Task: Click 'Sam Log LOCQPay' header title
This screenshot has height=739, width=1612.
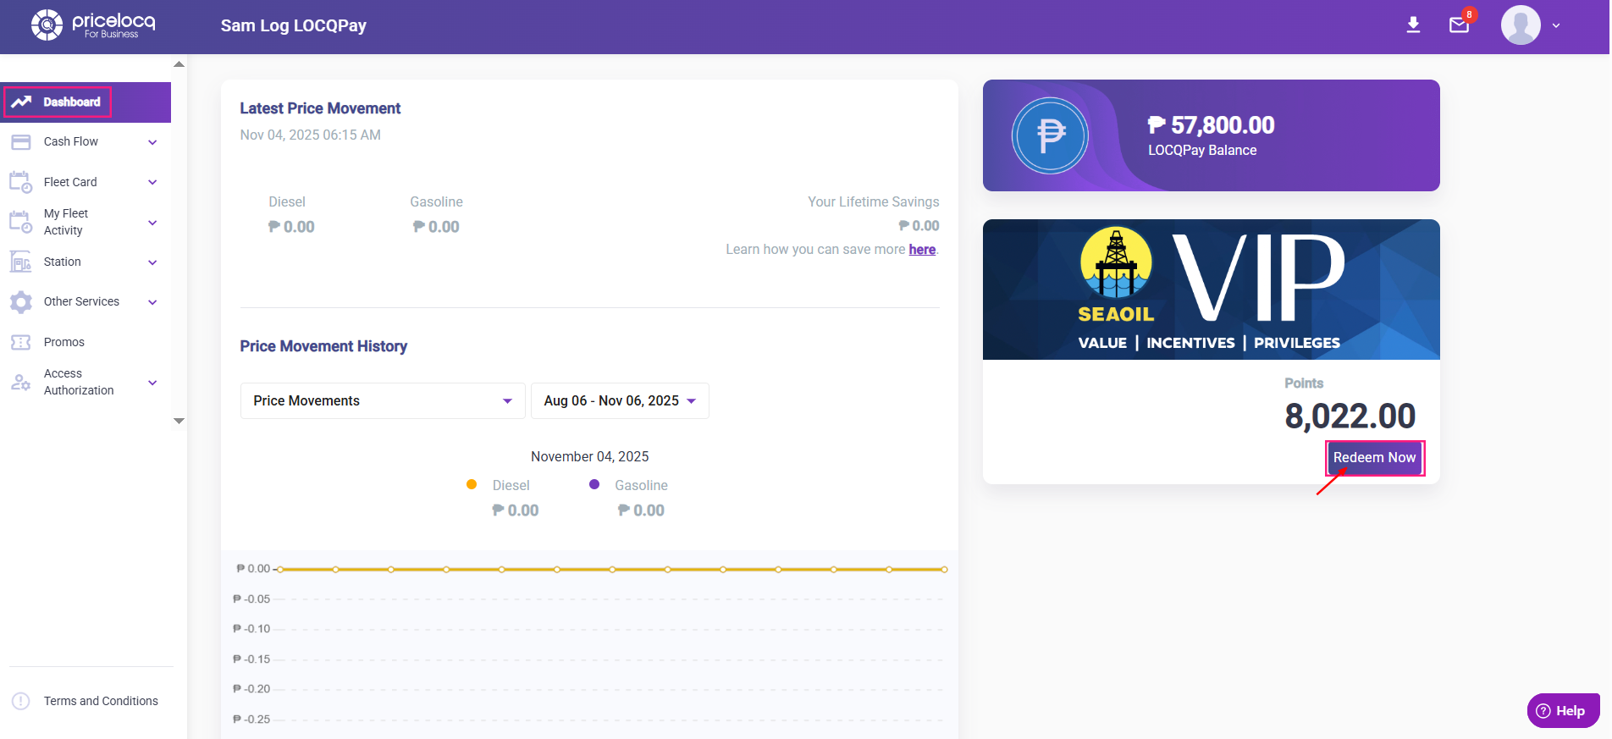Action: [294, 25]
